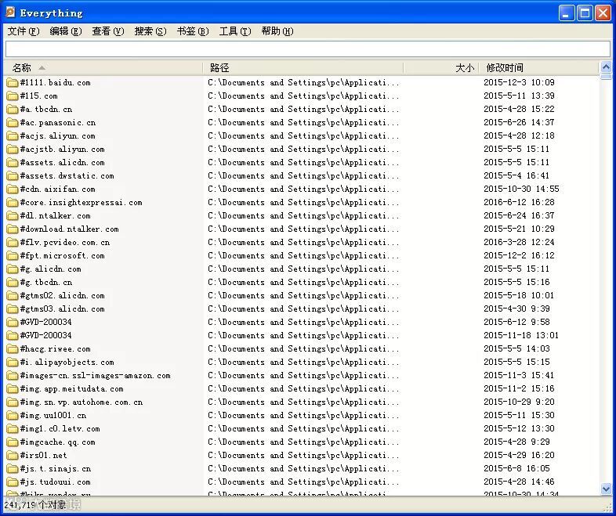This screenshot has width=616, height=516.
Task: Click the 241,719 个对象 status bar text
Action: coord(35,504)
